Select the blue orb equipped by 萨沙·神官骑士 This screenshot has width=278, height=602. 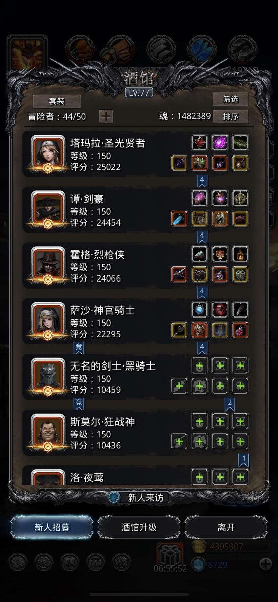199,310
